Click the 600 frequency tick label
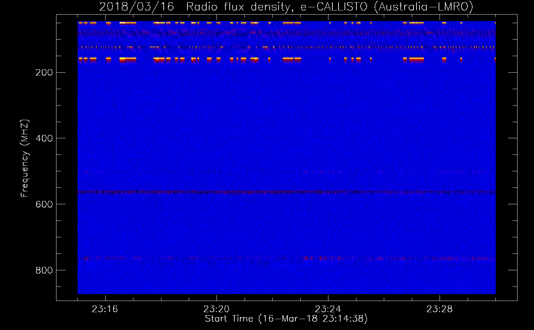534x330 pixels. pos(44,204)
